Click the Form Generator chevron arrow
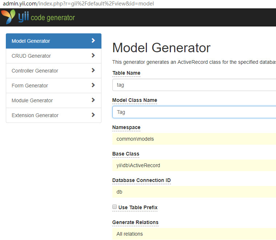This screenshot has height=240, width=276. tap(93, 85)
